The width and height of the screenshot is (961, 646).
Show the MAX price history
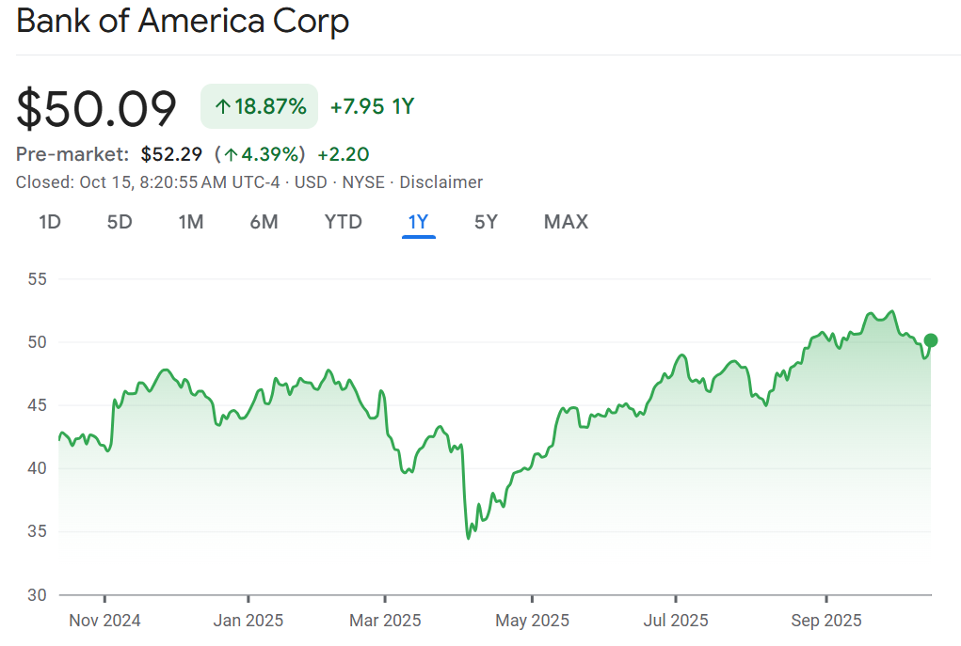pos(566,222)
